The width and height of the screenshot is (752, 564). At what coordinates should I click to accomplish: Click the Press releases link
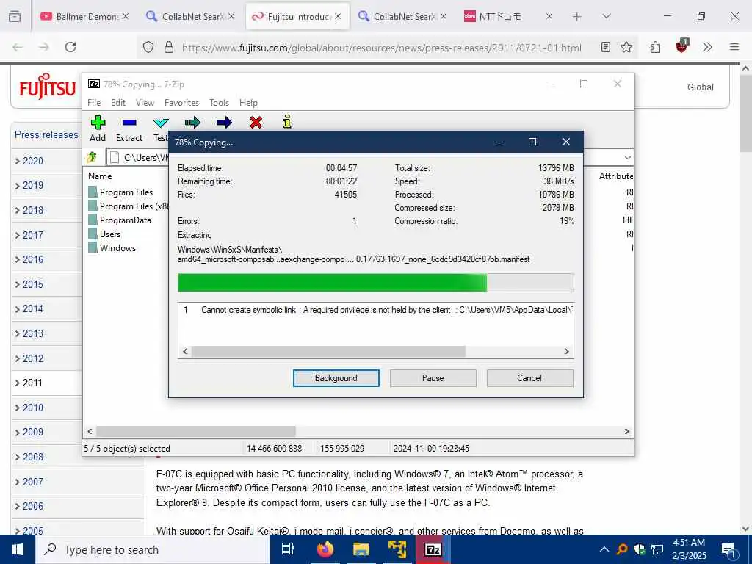point(46,135)
